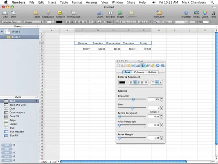This screenshot has width=218, height=164.
Task: Select middle vertical alignment in inspector
Action: tap(157, 82)
